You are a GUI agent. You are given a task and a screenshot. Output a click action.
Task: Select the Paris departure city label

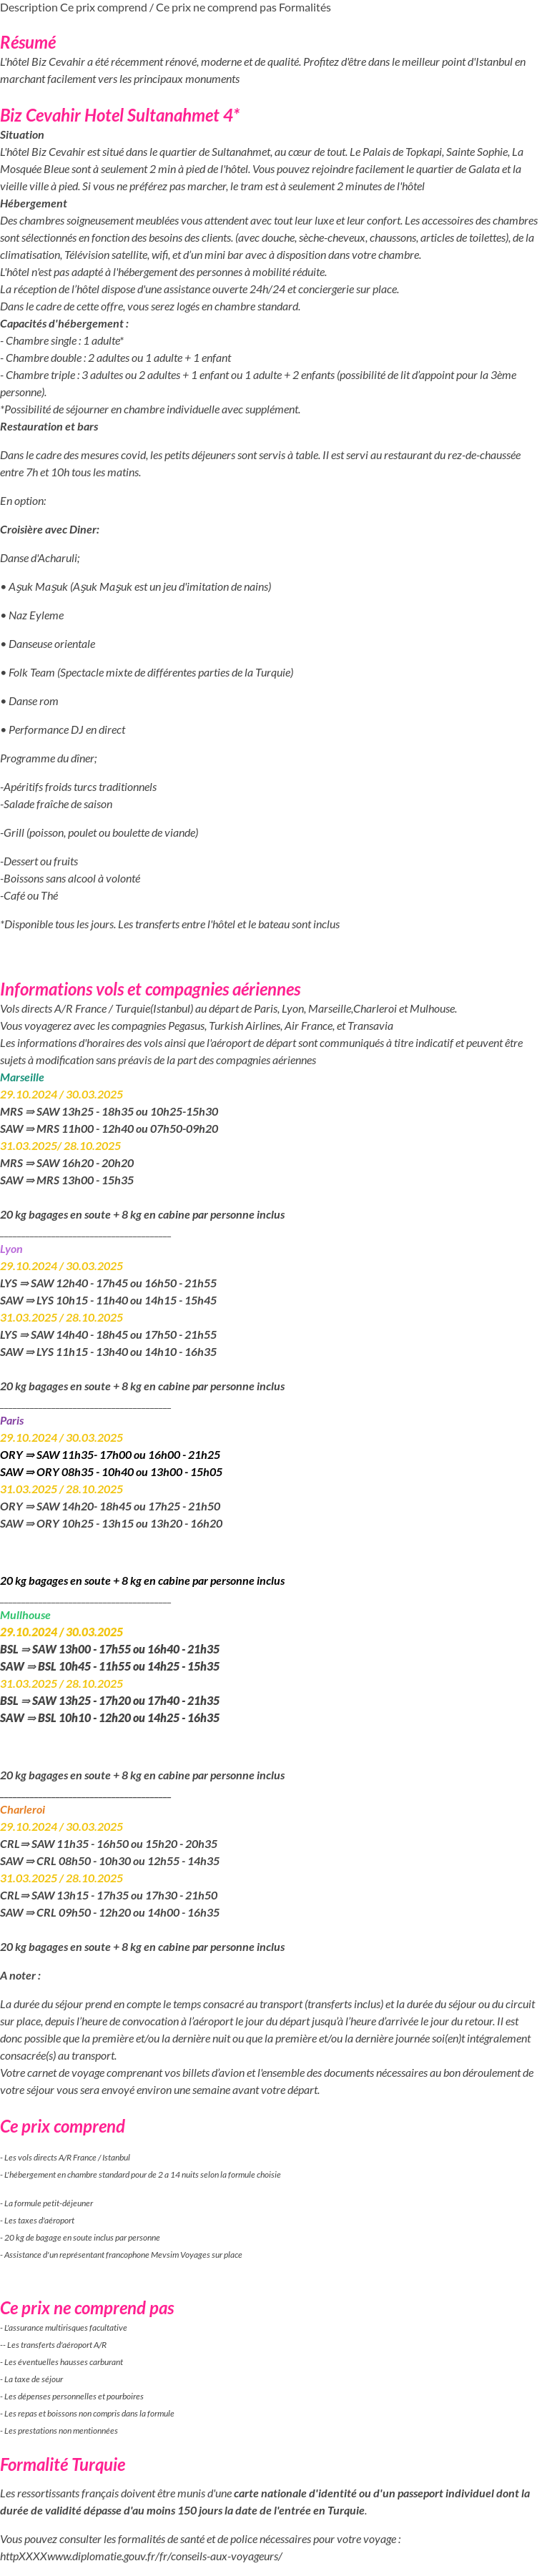point(12,1420)
